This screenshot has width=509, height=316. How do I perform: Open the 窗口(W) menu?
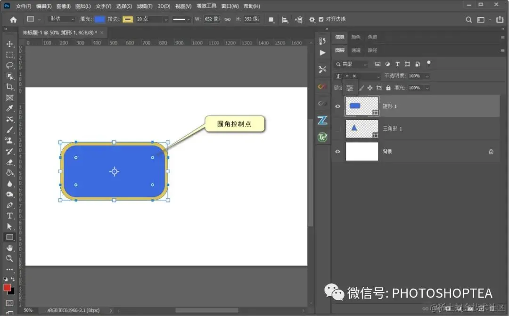point(230,6)
